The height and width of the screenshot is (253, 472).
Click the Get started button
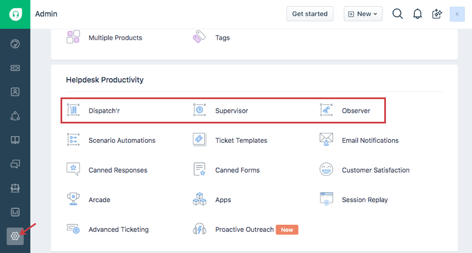(309, 14)
